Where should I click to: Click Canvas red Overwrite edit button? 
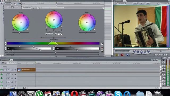pos(122,55)
